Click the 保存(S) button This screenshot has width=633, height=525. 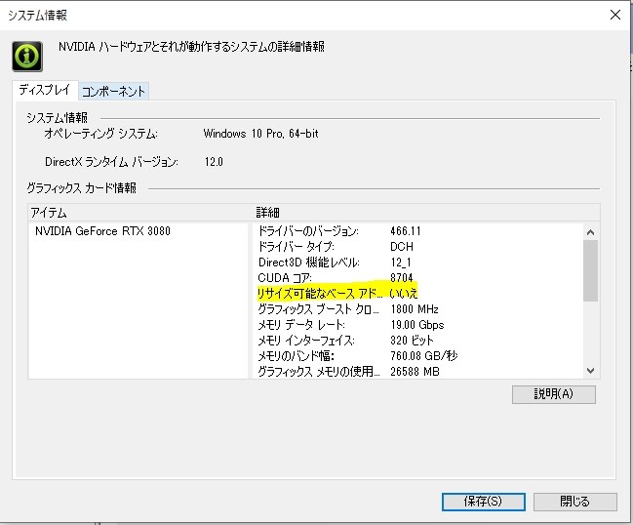pos(483,502)
